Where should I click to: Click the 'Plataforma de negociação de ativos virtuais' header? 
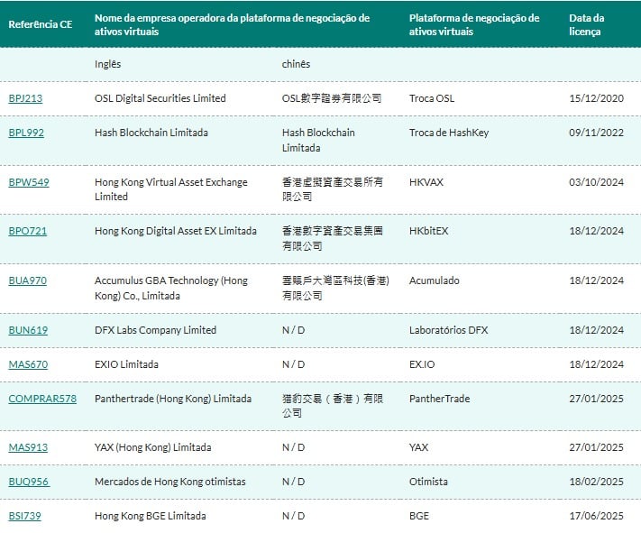tap(474, 24)
